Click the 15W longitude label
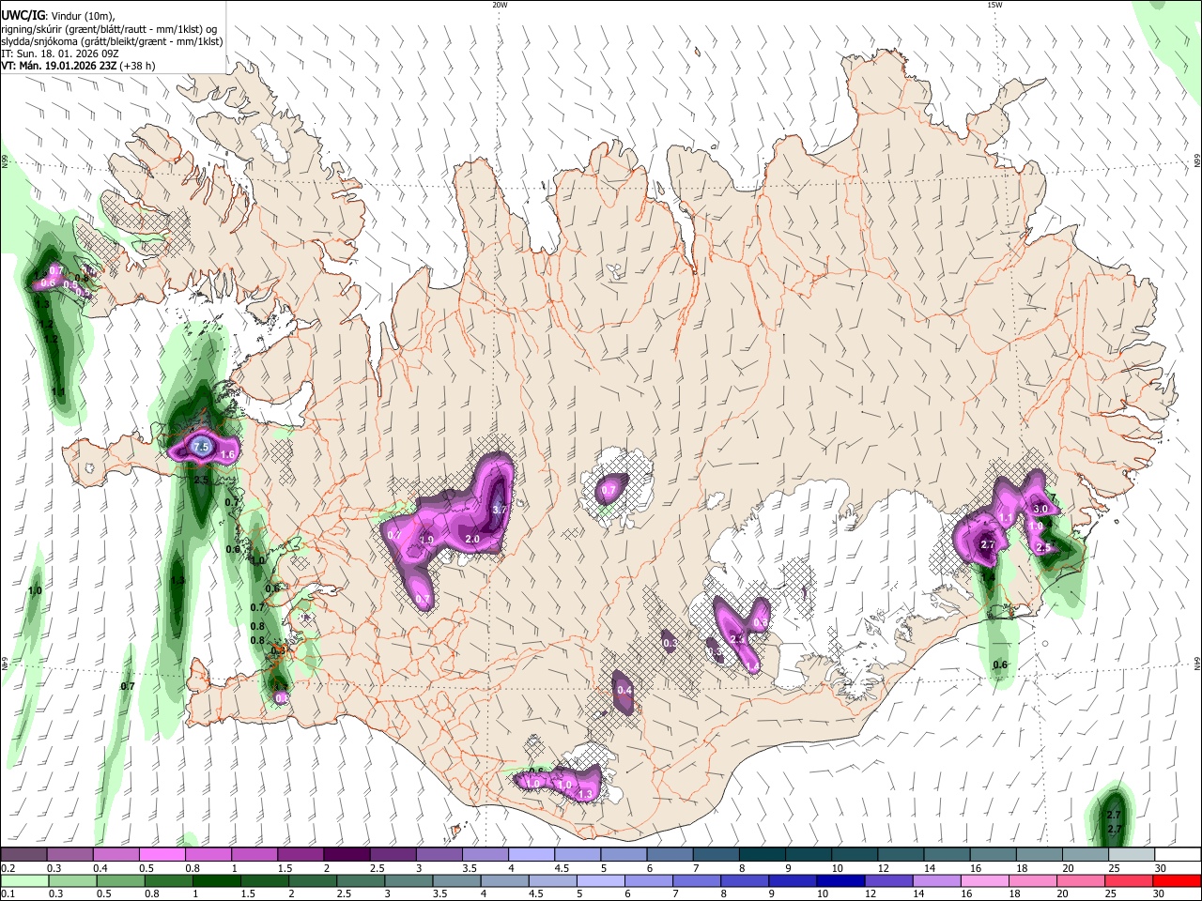Image resolution: width=1202 pixels, height=901 pixels. tap(994, 5)
